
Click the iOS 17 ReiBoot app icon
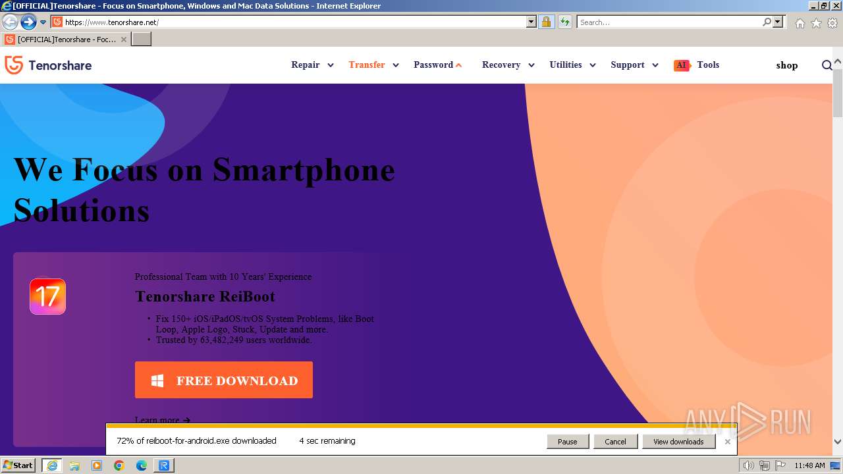(x=47, y=296)
